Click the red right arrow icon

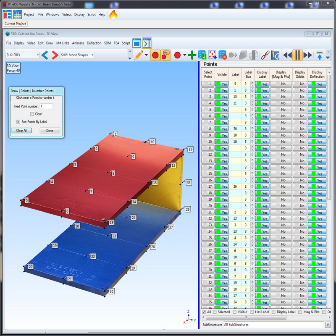click(x=55, y=55)
